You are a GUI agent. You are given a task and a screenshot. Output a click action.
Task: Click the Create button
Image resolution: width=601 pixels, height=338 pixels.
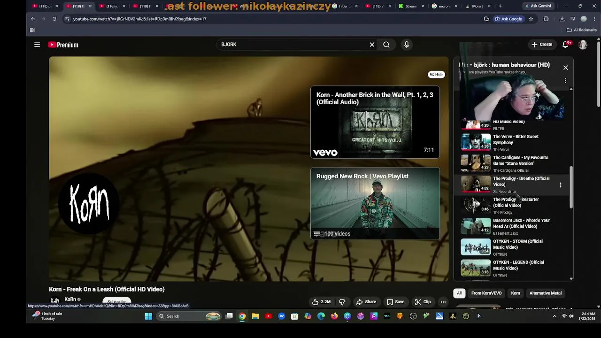coord(542,45)
